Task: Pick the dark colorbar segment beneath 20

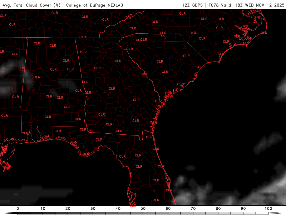Action: pos(74,213)
